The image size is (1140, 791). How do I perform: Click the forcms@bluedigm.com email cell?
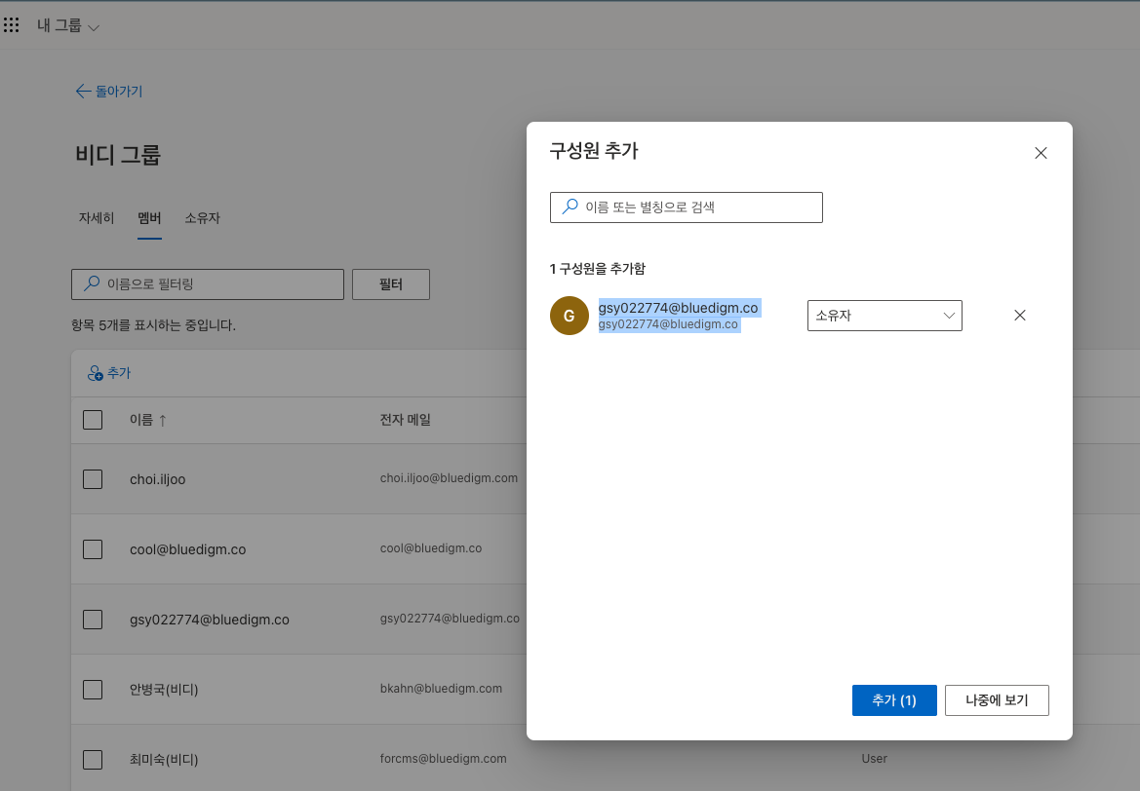[443, 758]
